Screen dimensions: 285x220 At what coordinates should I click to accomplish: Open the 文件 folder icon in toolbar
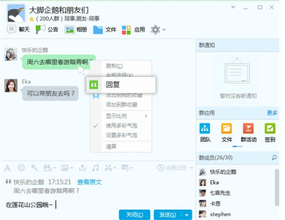[x=98, y=30]
